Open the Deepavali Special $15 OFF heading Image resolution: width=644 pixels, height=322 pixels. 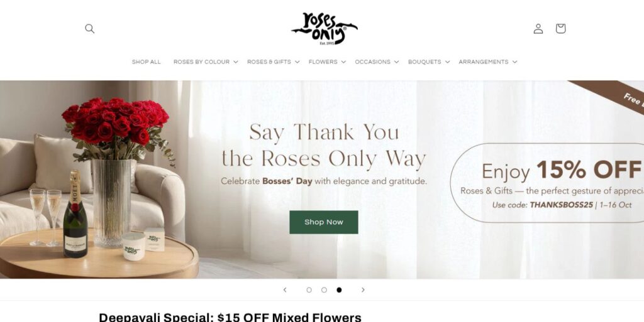click(x=230, y=318)
